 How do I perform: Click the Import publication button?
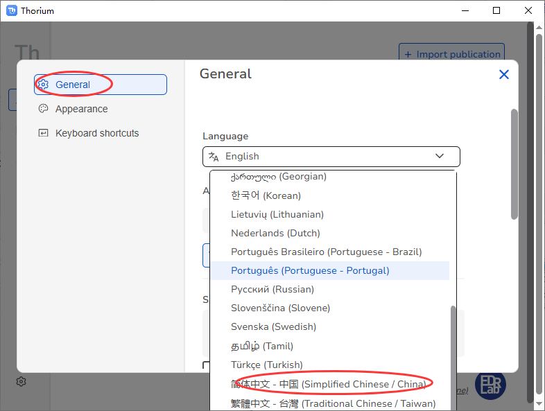[x=451, y=54]
